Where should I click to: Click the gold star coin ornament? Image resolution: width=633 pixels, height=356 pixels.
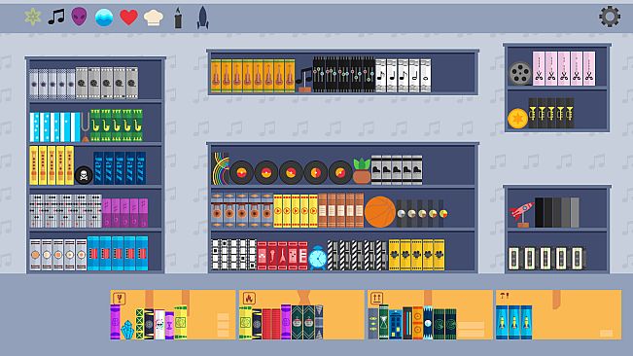click(x=518, y=119)
